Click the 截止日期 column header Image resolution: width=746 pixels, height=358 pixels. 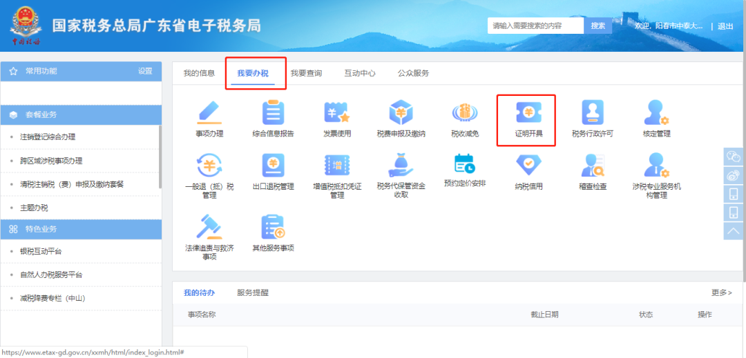(x=545, y=315)
